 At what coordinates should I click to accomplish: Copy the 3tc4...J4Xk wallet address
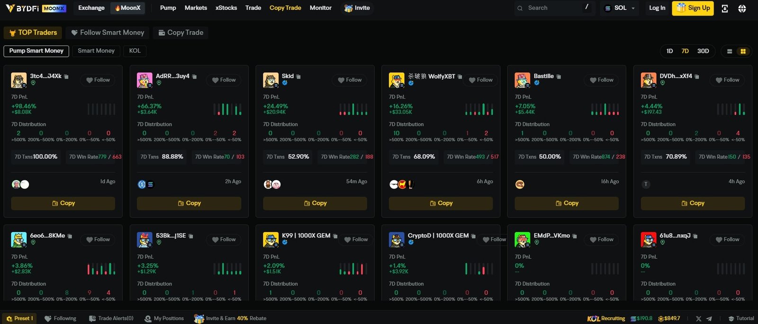66,77
